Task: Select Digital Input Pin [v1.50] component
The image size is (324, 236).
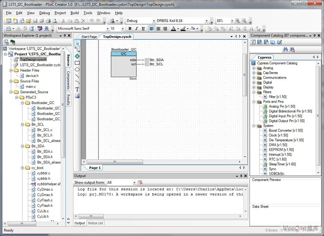Action: 286,116
